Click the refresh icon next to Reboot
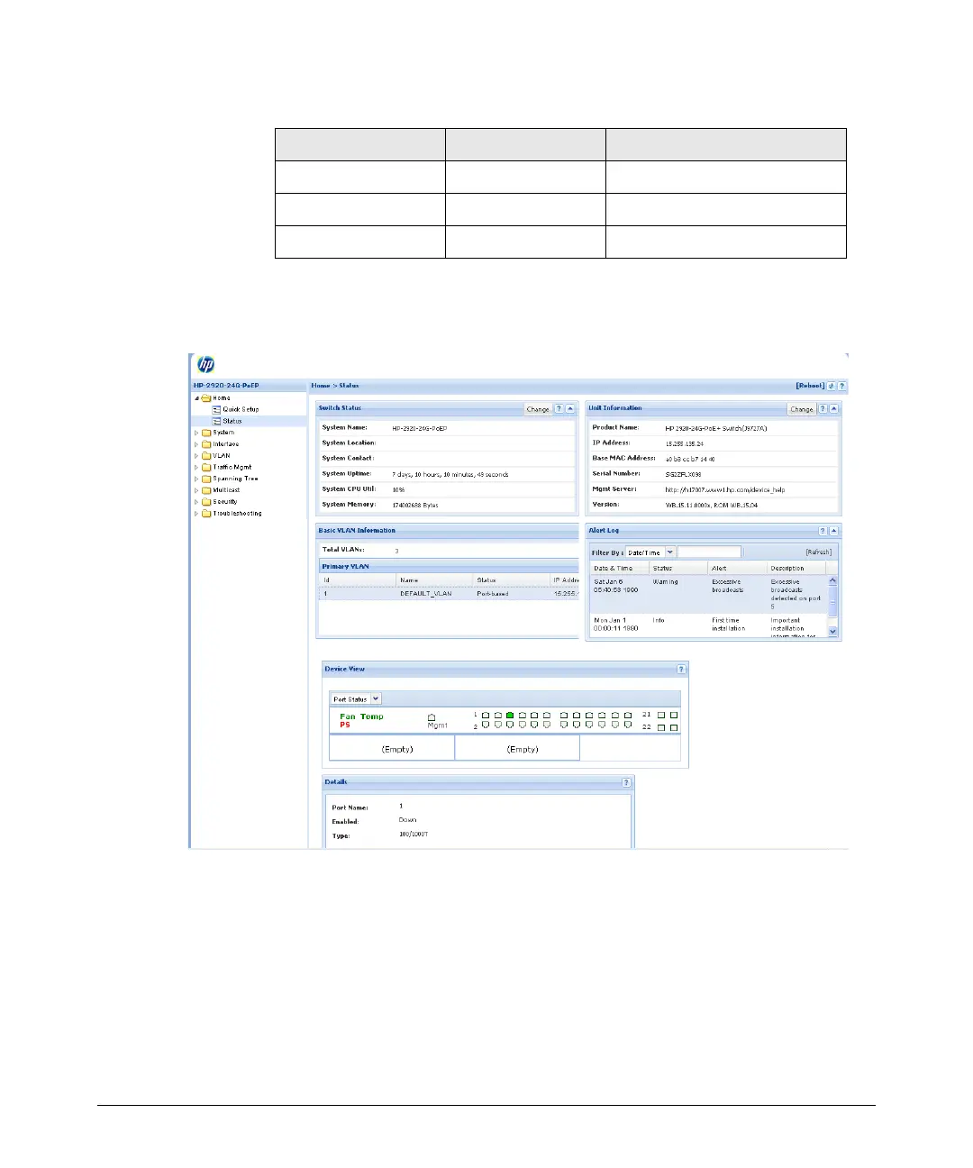This screenshot has height=1168, width=973. point(832,386)
